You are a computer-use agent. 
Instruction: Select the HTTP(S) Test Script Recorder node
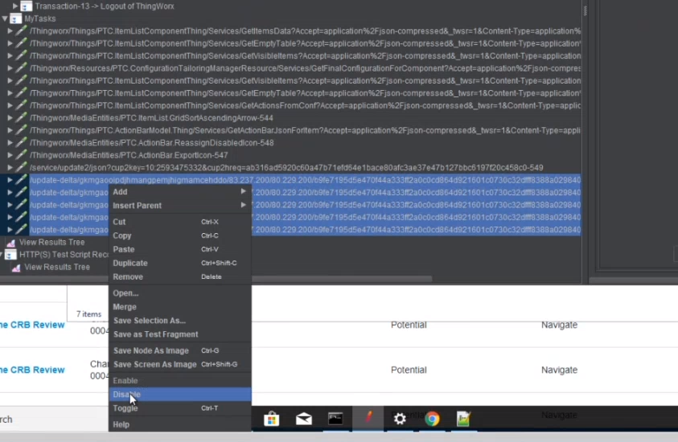click(x=64, y=255)
